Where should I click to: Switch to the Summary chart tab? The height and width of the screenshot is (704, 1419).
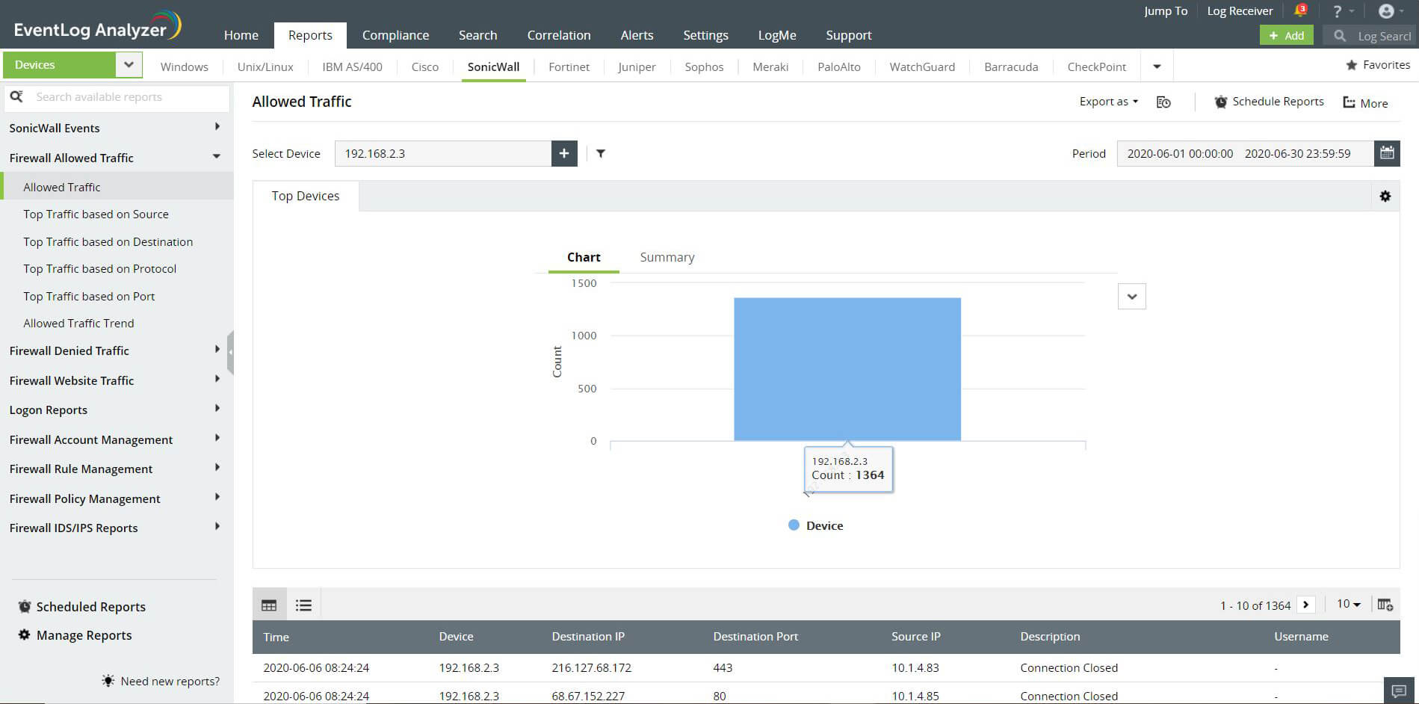pyautogui.click(x=667, y=257)
